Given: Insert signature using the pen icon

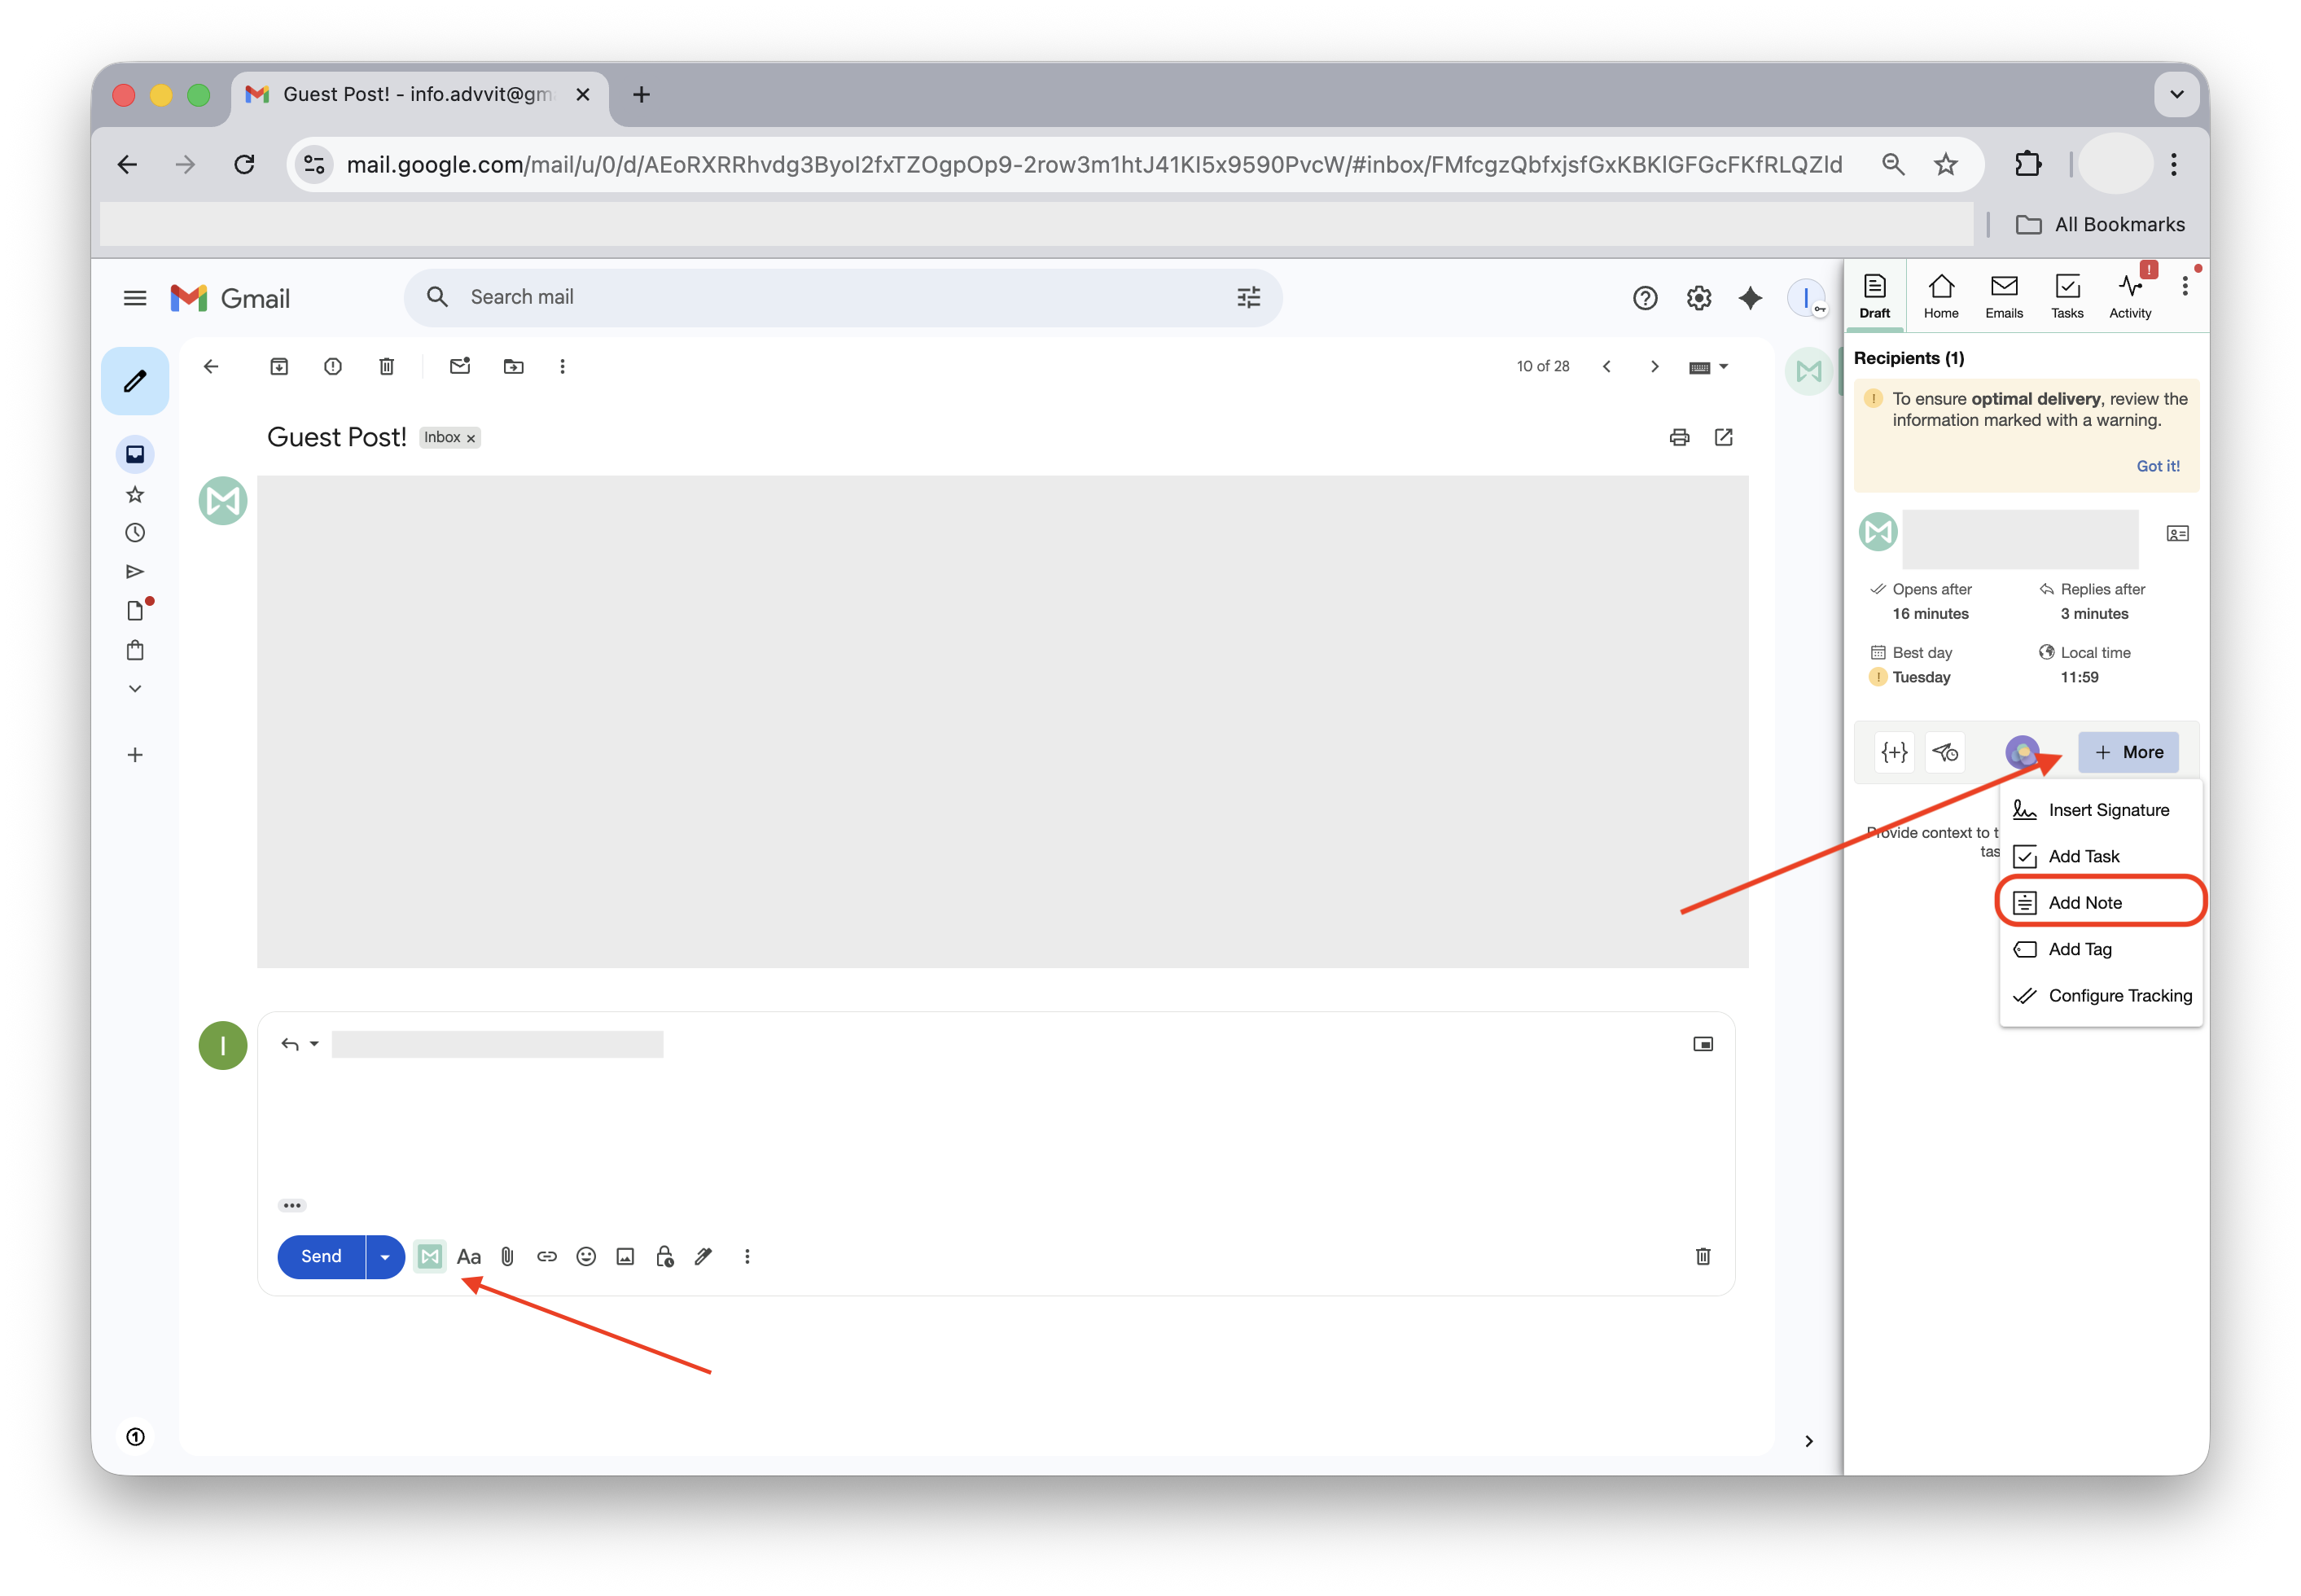Looking at the screenshot, I should (704, 1257).
